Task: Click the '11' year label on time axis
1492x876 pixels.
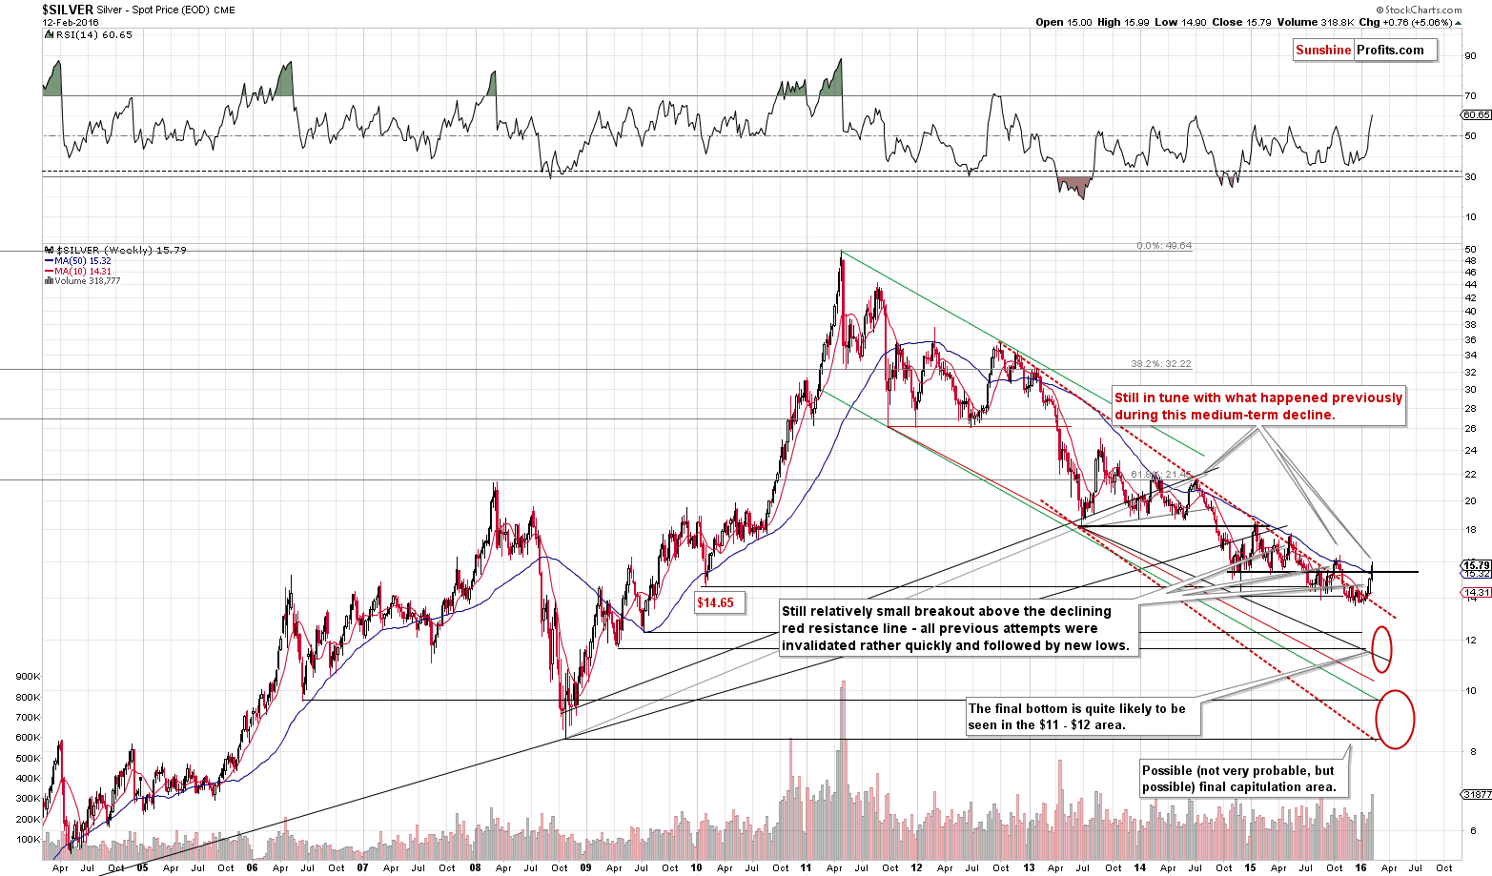Action: pyautogui.click(x=806, y=868)
